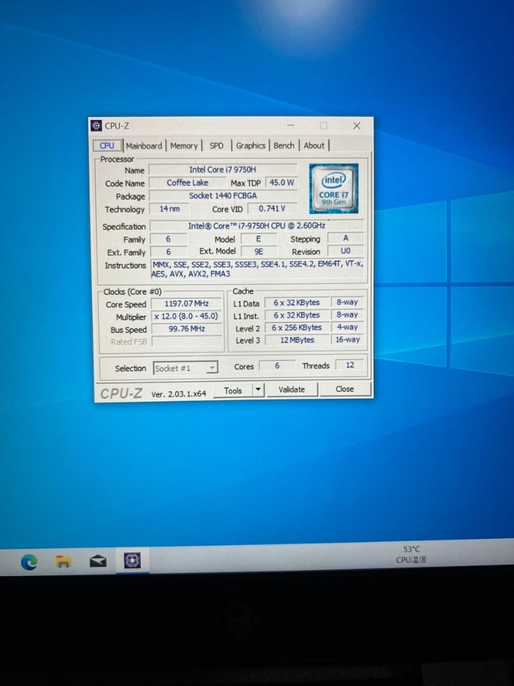This screenshot has height=686, width=514.
Task: Click the Level 3 16-way value
Action: point(348,339)
